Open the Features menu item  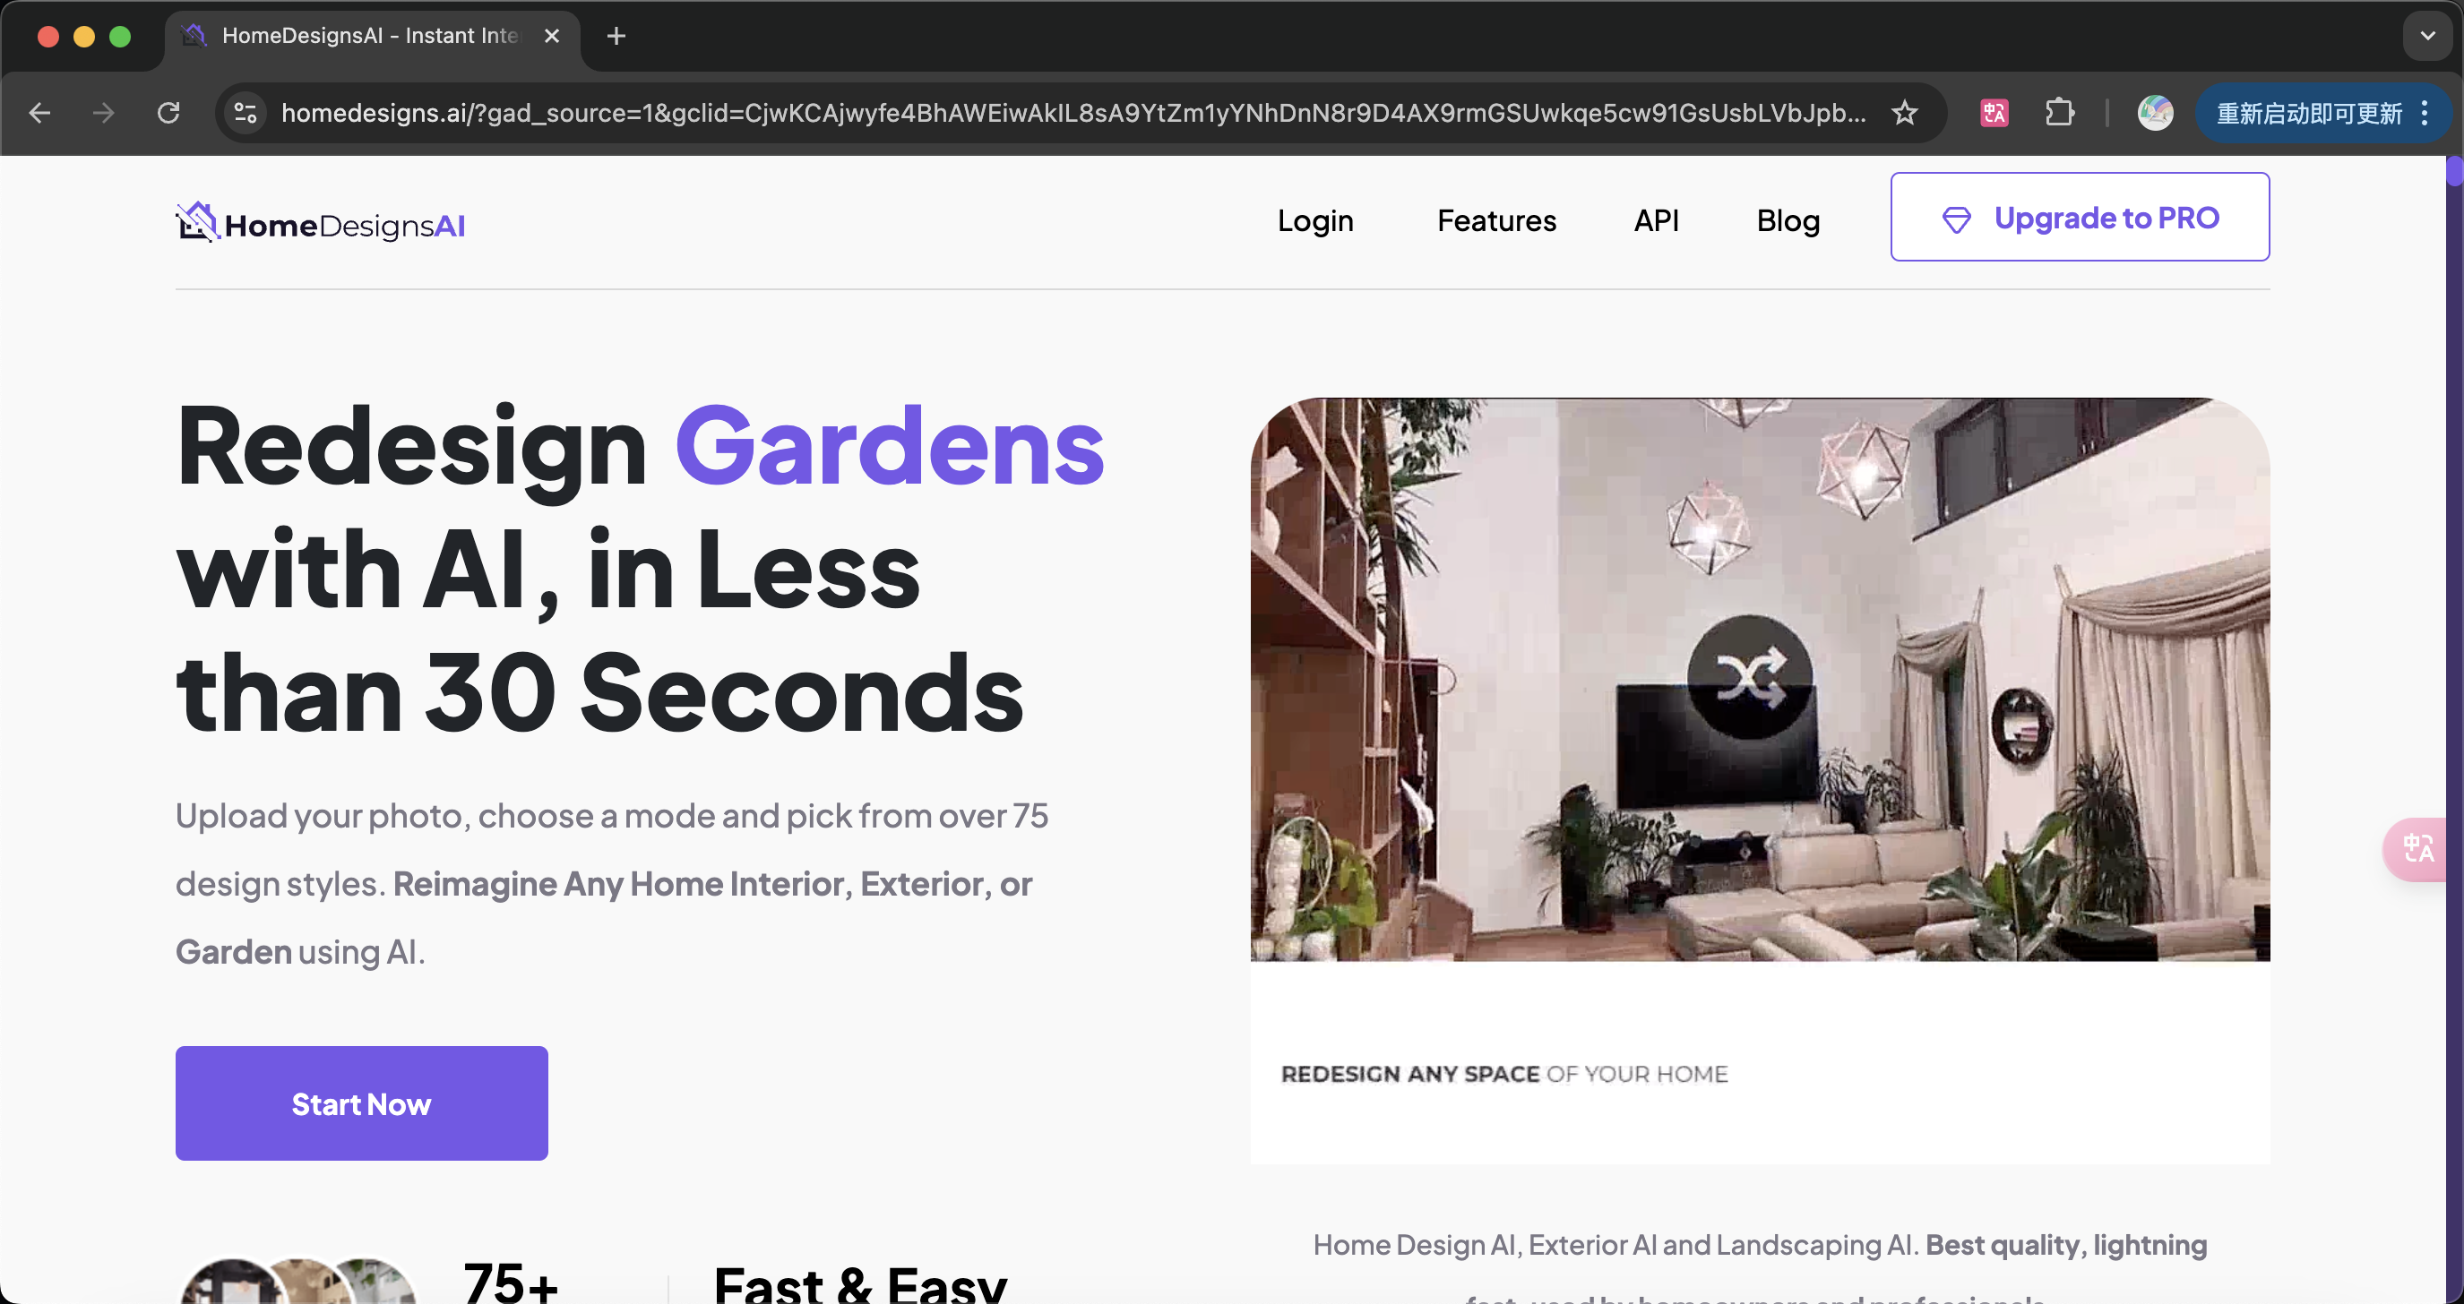[1496, 219]
